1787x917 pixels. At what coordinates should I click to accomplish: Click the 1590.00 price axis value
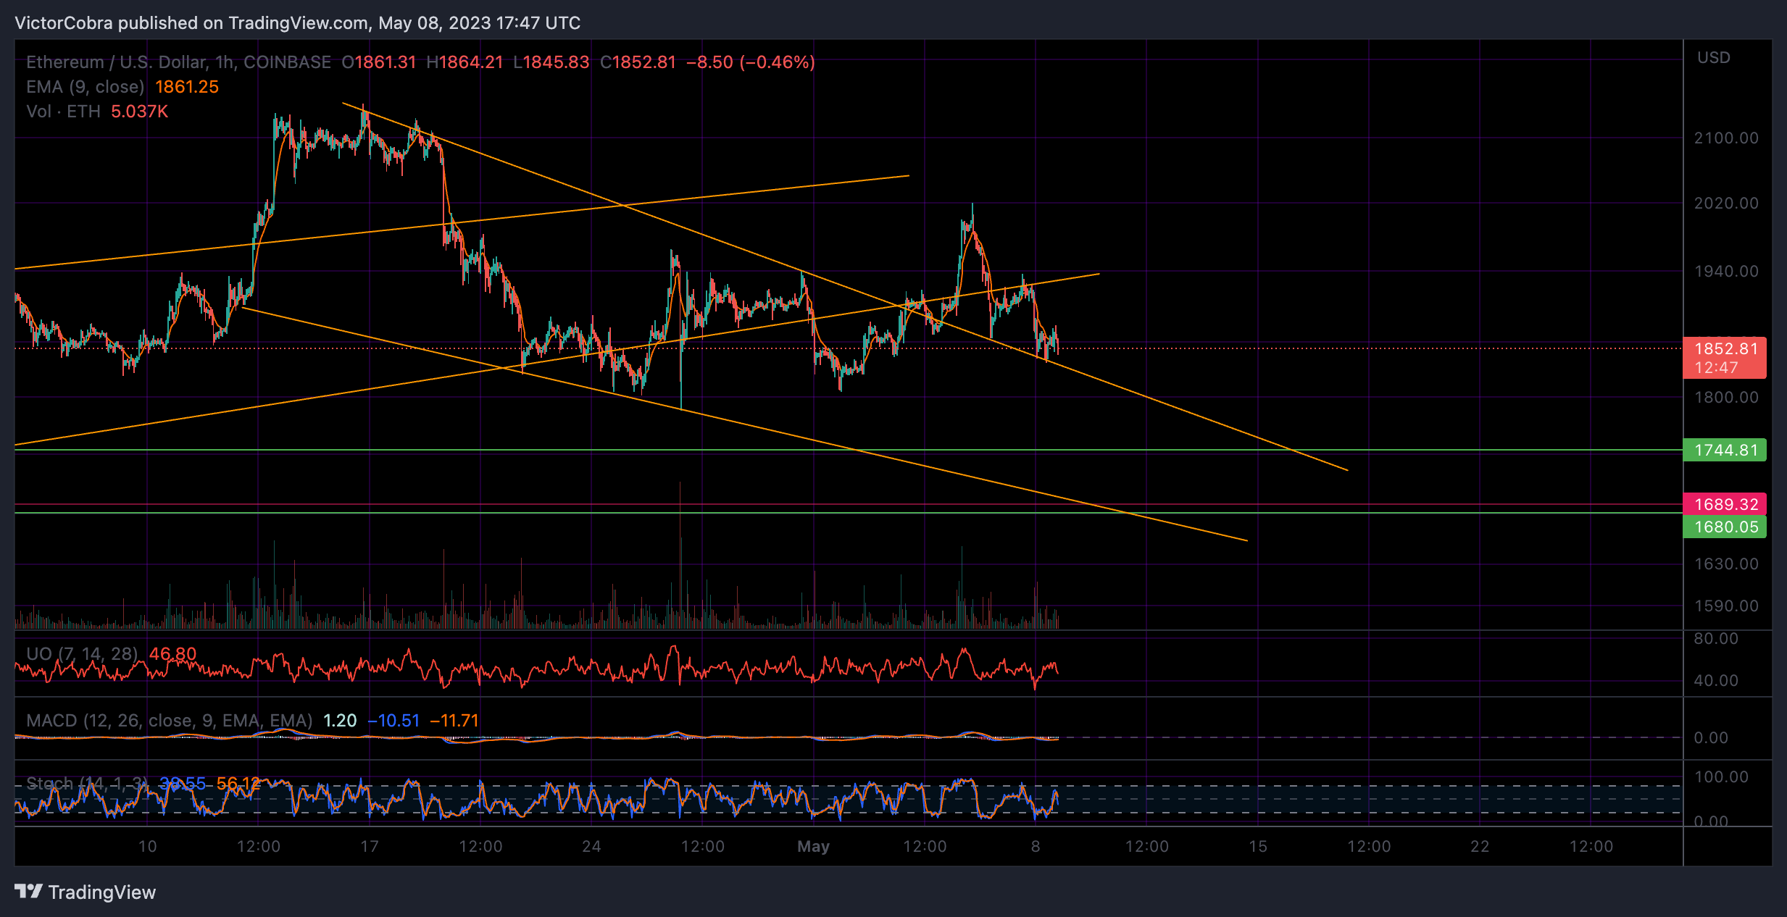(1726, 606)
